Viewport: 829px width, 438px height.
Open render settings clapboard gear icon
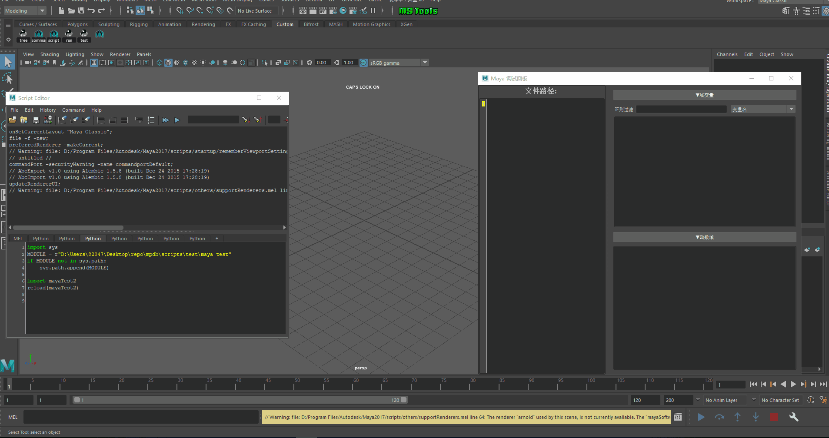click(x=333, y=10)
